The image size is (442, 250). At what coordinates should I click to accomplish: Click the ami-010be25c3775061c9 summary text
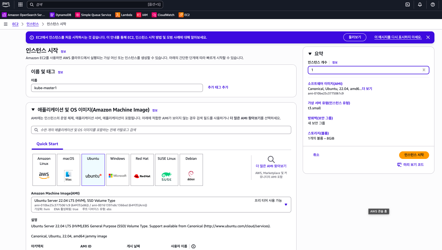326,94
